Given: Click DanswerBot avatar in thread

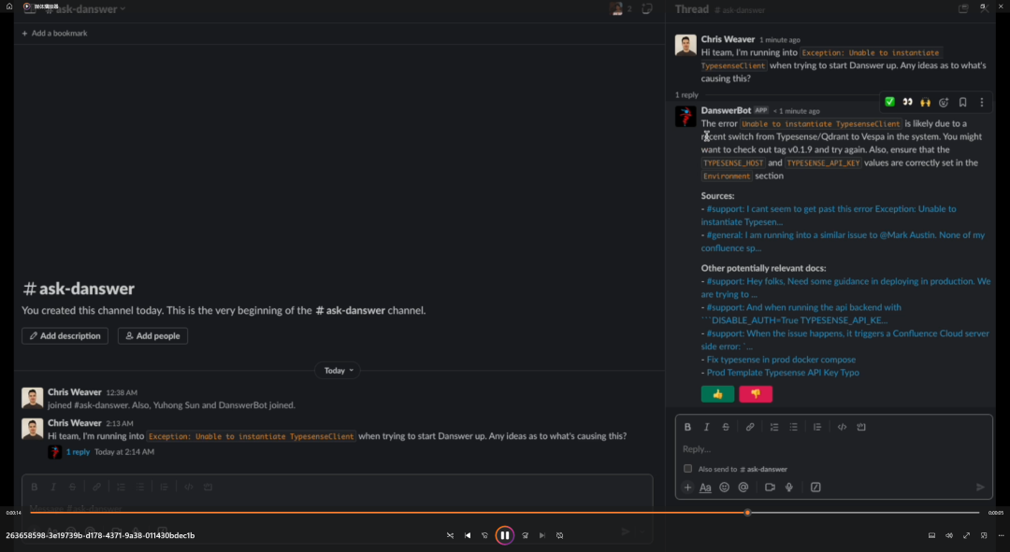Looking at the screenshot, I should (685, 117).
